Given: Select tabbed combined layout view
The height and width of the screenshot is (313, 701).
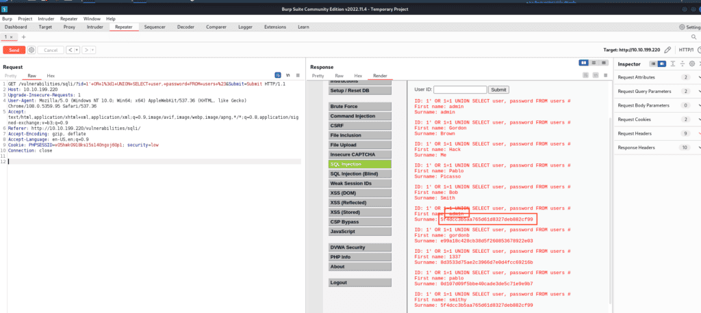Looking at the screenshot, I should click(x=604, y=63).
